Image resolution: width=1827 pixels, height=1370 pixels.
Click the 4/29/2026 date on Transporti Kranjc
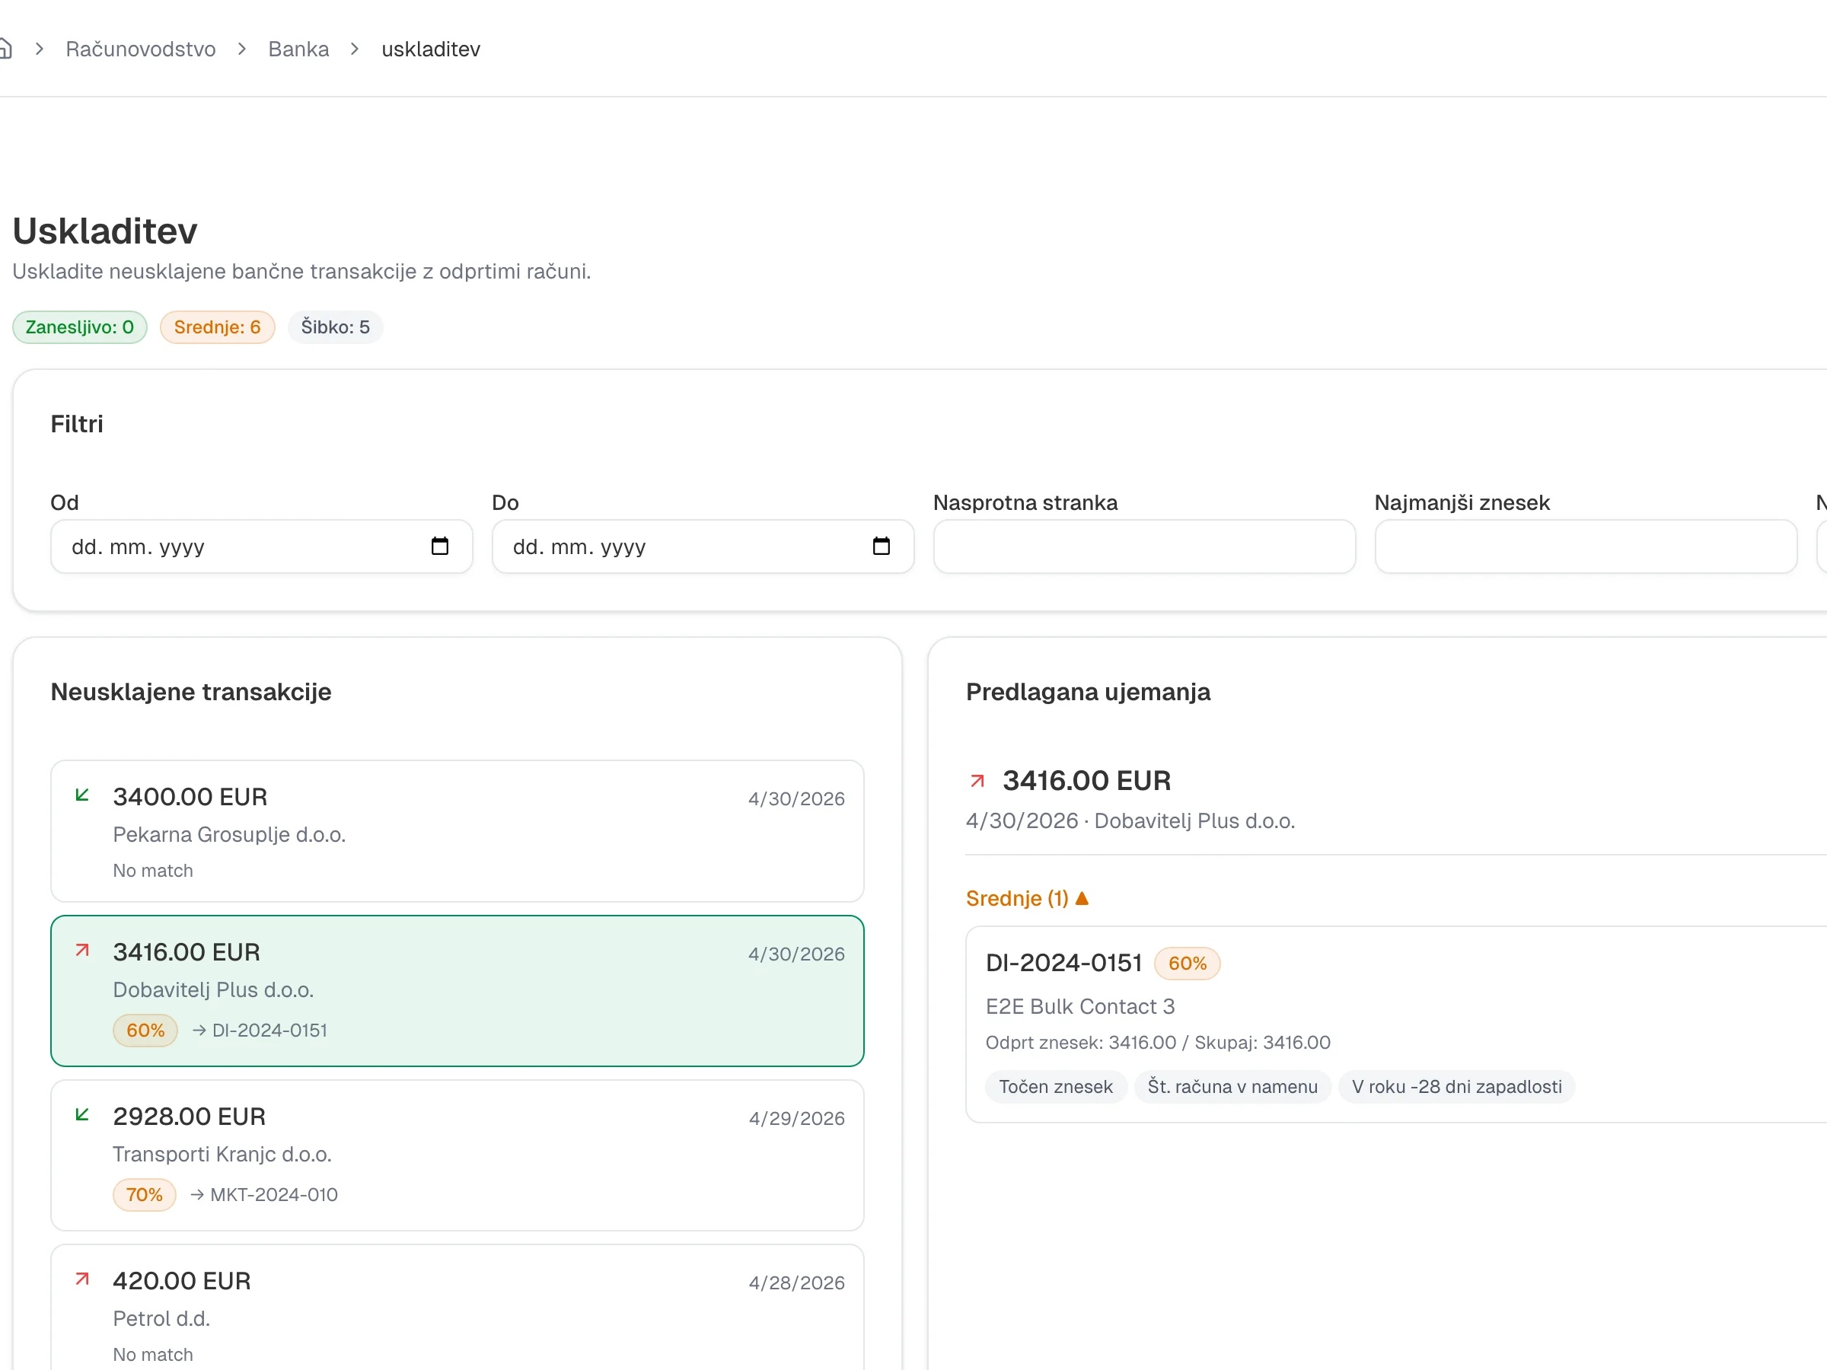pyautogui.click(x=796, y=1118)
